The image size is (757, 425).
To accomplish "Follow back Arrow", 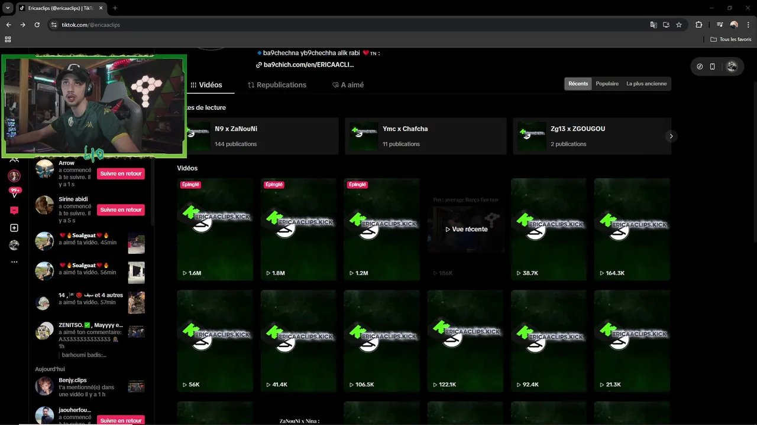I will (121, 174).
